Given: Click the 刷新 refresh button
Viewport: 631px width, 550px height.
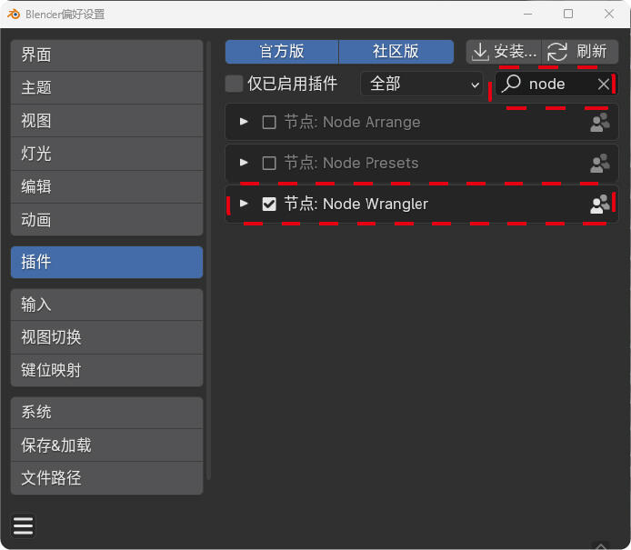Looking at the screenshot, I should (580, 52).
